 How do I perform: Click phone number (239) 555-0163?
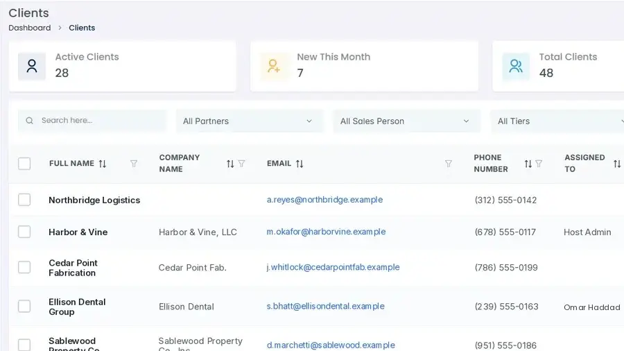[x=506, y=307]
